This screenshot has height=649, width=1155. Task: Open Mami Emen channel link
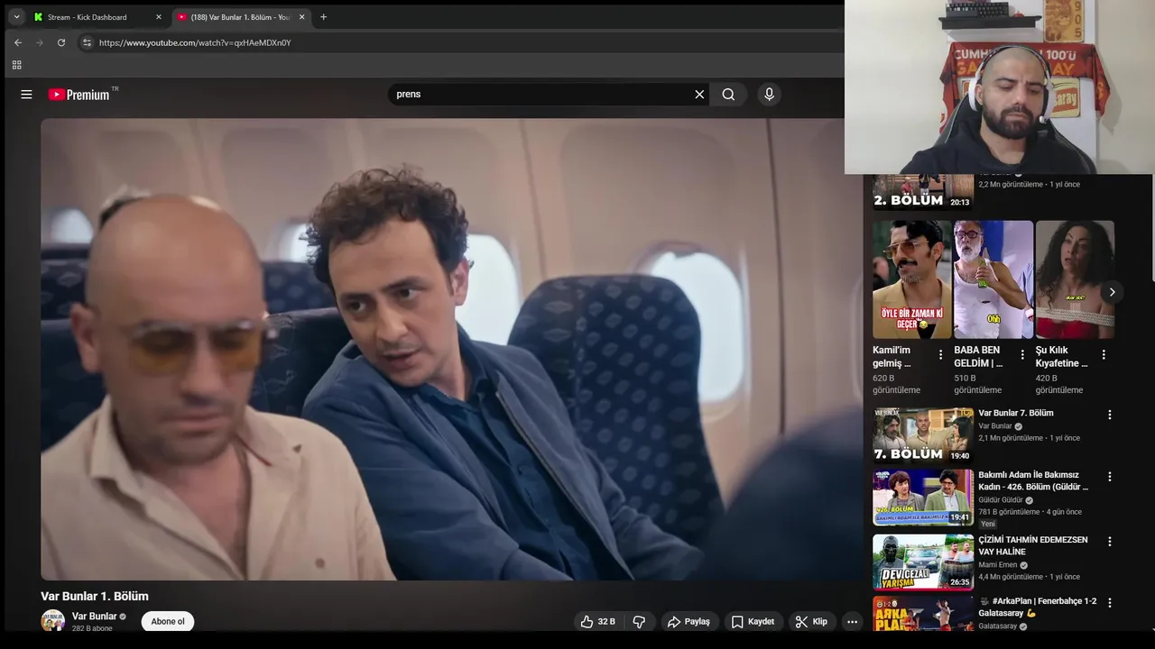pyautogui.click(x=998, y=564)
